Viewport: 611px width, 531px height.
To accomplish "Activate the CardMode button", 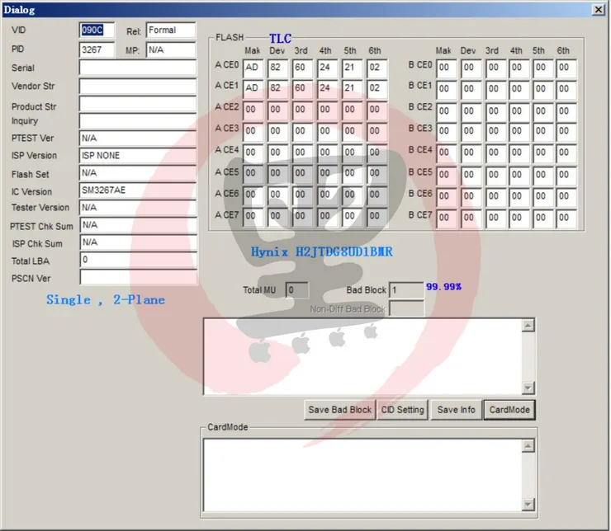I will [x=509, y=410].
